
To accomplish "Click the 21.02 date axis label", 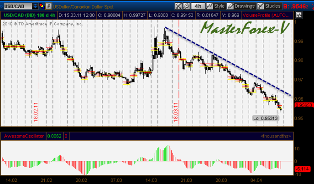I will (x=47, y=180).
